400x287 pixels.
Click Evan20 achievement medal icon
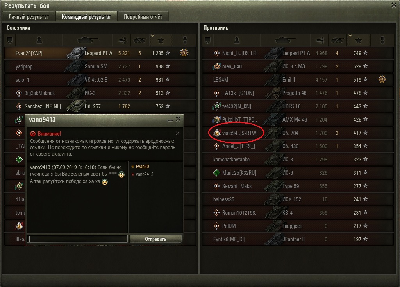click(x=184, y=53)
